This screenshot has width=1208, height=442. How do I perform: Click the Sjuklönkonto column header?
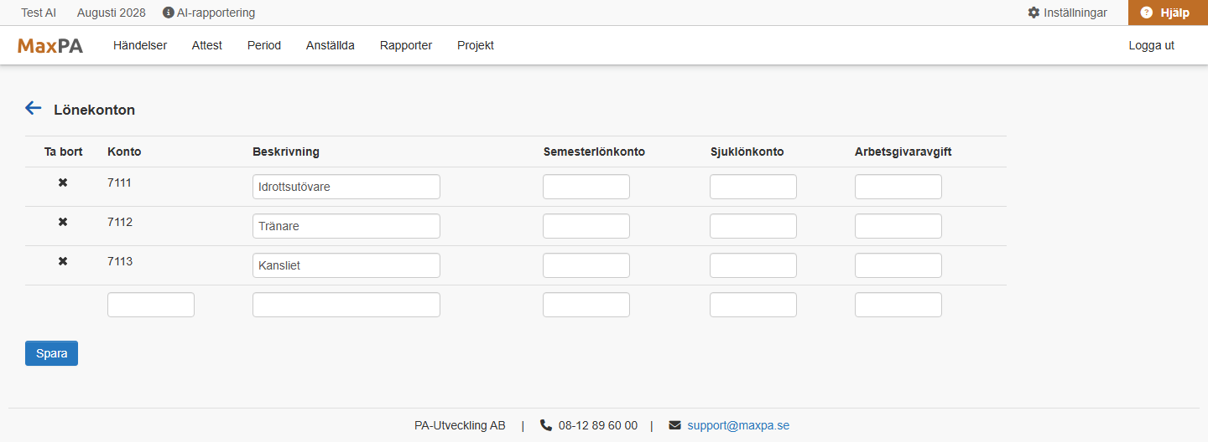[747, 152]
